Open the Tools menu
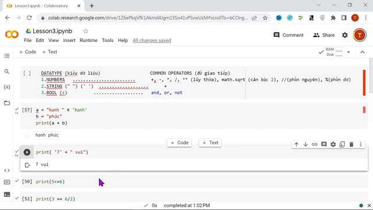Viewport: 373px width, 210px height. (x=107, y=40)
